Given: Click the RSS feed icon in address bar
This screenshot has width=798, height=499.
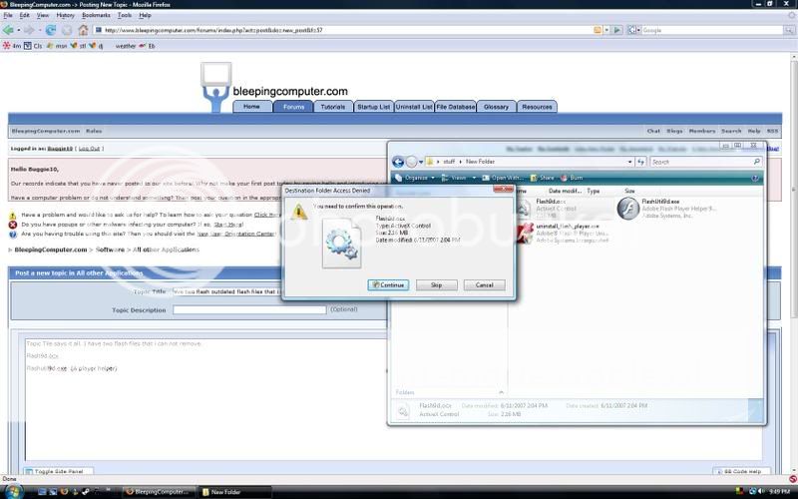Looking at the screenshot, I should (598, 30).
